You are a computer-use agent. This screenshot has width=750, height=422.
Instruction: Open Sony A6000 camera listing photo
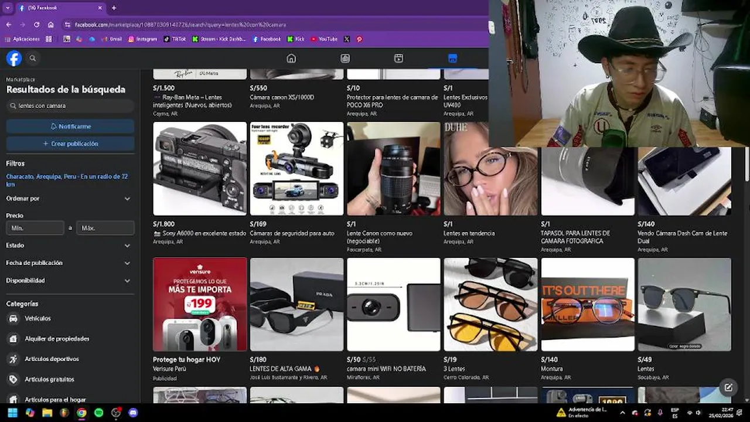click(200, 169)
